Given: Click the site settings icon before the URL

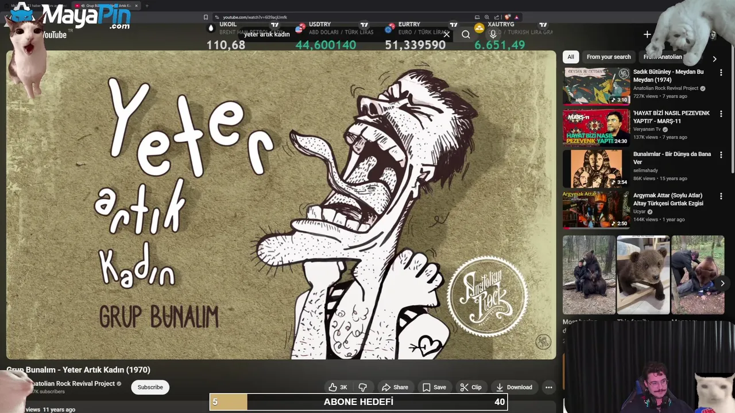Looking at the screenshot, I should tap(217, 17).
